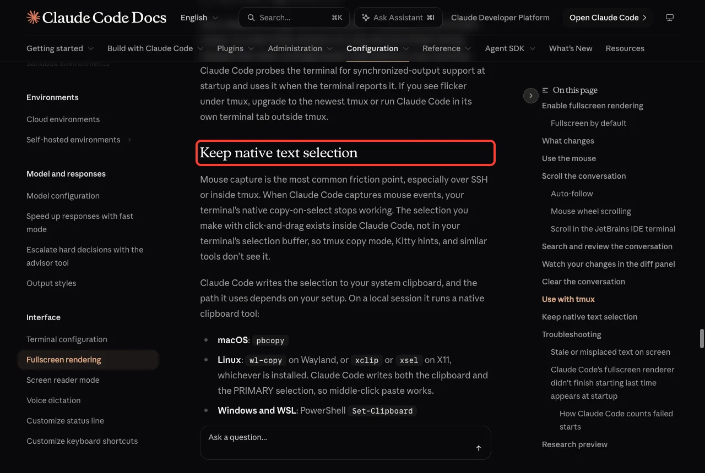Jump to Troubleshooting in page outline

tap(572, 334)
